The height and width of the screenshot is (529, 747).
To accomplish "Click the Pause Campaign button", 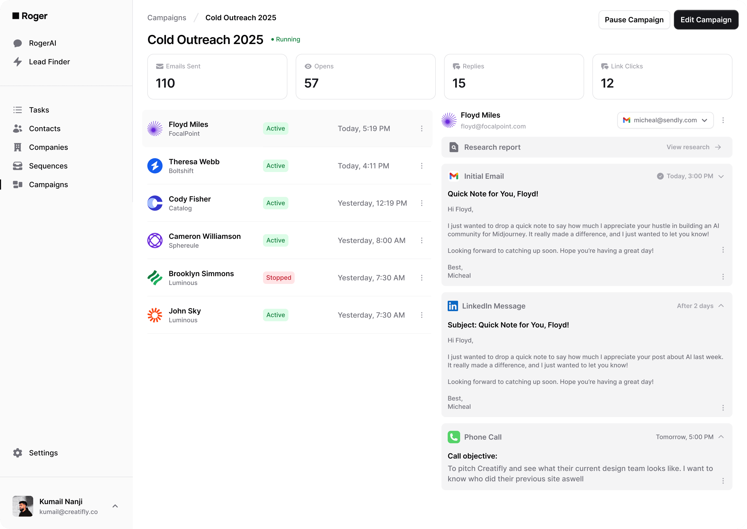I will [634, 19].
